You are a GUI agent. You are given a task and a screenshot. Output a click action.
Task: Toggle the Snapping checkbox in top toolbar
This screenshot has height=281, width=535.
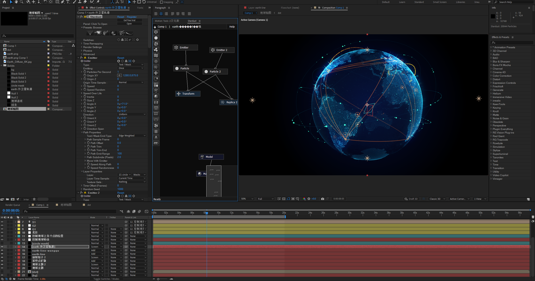161,2
